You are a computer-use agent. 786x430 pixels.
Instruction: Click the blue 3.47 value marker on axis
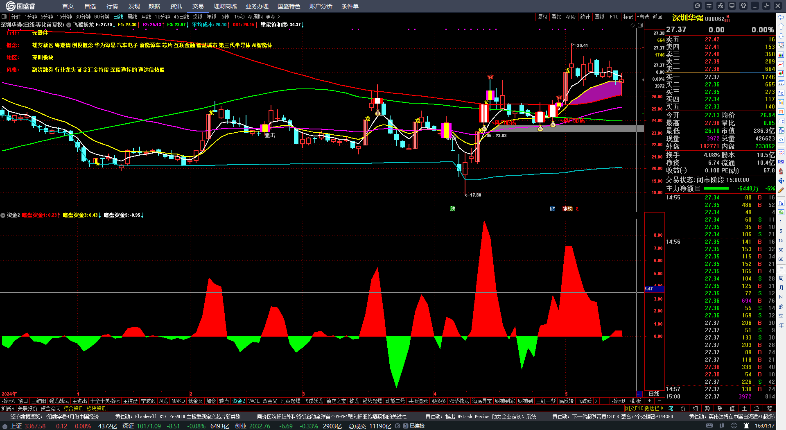pos(654,289)
